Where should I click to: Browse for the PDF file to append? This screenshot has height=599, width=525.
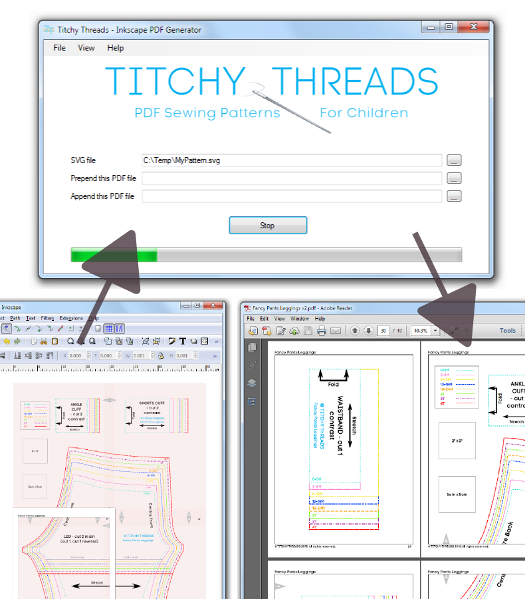pyautogui.click(x=454, y=196)
